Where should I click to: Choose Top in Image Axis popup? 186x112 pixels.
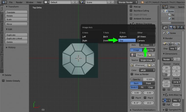pyautogui.click(x=127, y=41)
